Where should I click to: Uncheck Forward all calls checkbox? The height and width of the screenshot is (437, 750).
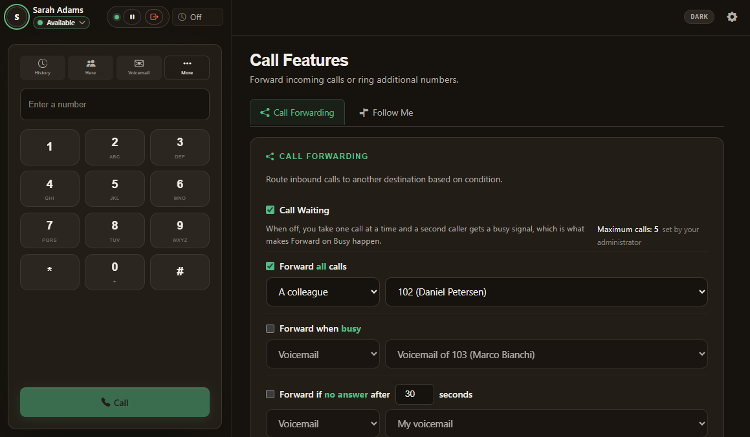tap(270, 266)
